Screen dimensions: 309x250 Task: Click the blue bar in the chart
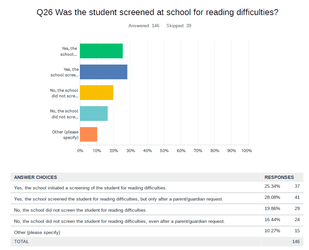point(103,72)
